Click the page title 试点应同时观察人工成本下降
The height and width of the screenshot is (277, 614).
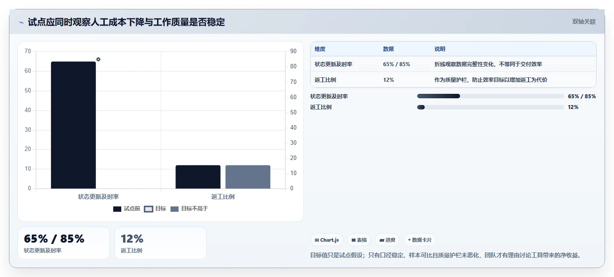pyautogui.click(x=127, y=22)
